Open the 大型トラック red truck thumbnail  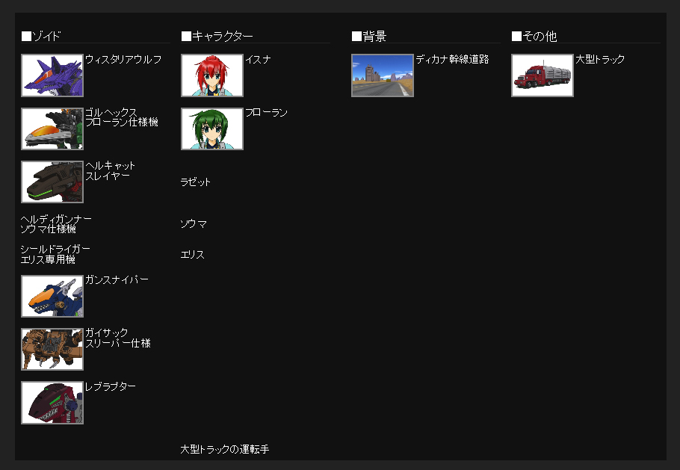543,75
